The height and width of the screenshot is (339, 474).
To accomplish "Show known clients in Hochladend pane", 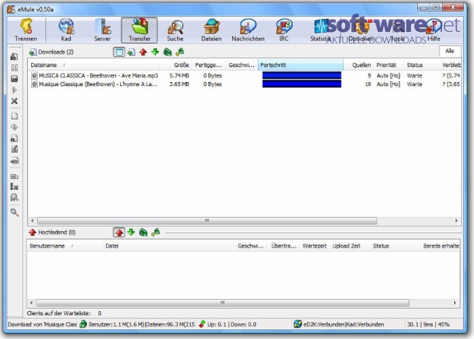I will point(156,232).
